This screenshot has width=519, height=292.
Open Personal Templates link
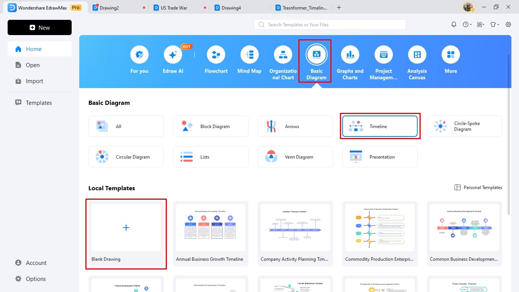click(x=478, y=187)
